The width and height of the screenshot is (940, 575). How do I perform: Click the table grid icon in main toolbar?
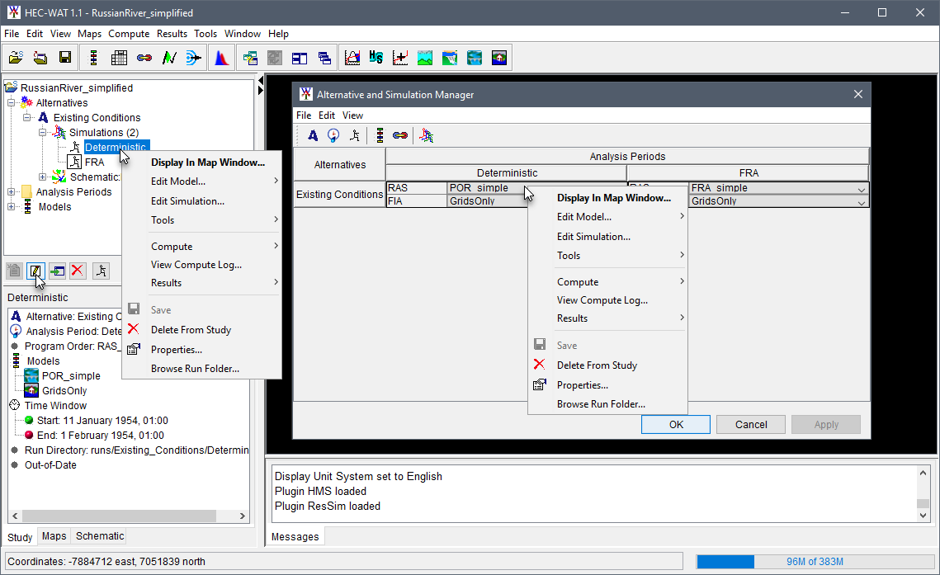118,58
